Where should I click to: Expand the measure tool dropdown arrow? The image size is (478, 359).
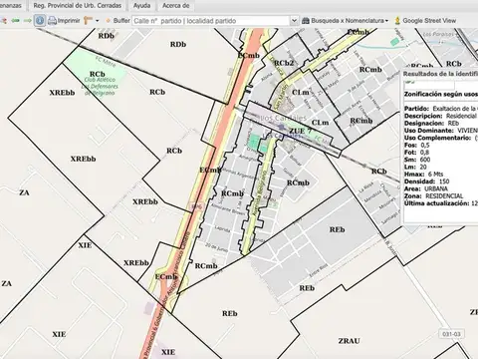(x=97, y=21)
